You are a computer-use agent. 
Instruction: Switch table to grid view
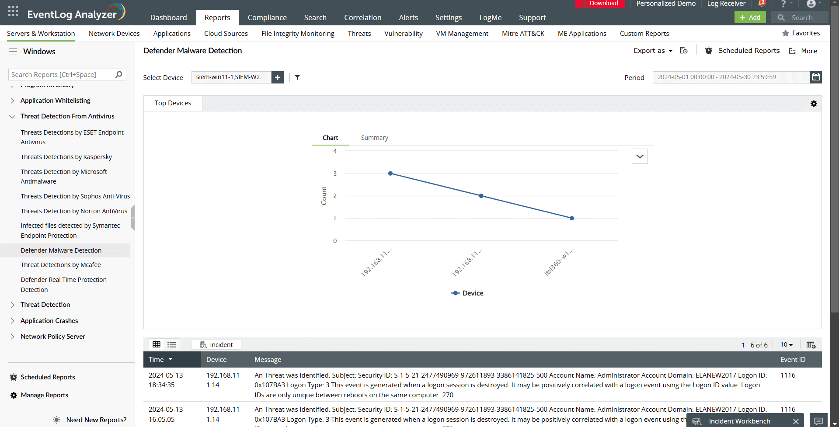click(157, 344)
